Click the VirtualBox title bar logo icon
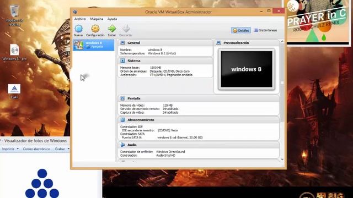Screen dimensions: 353x198 tap(75, 12)
